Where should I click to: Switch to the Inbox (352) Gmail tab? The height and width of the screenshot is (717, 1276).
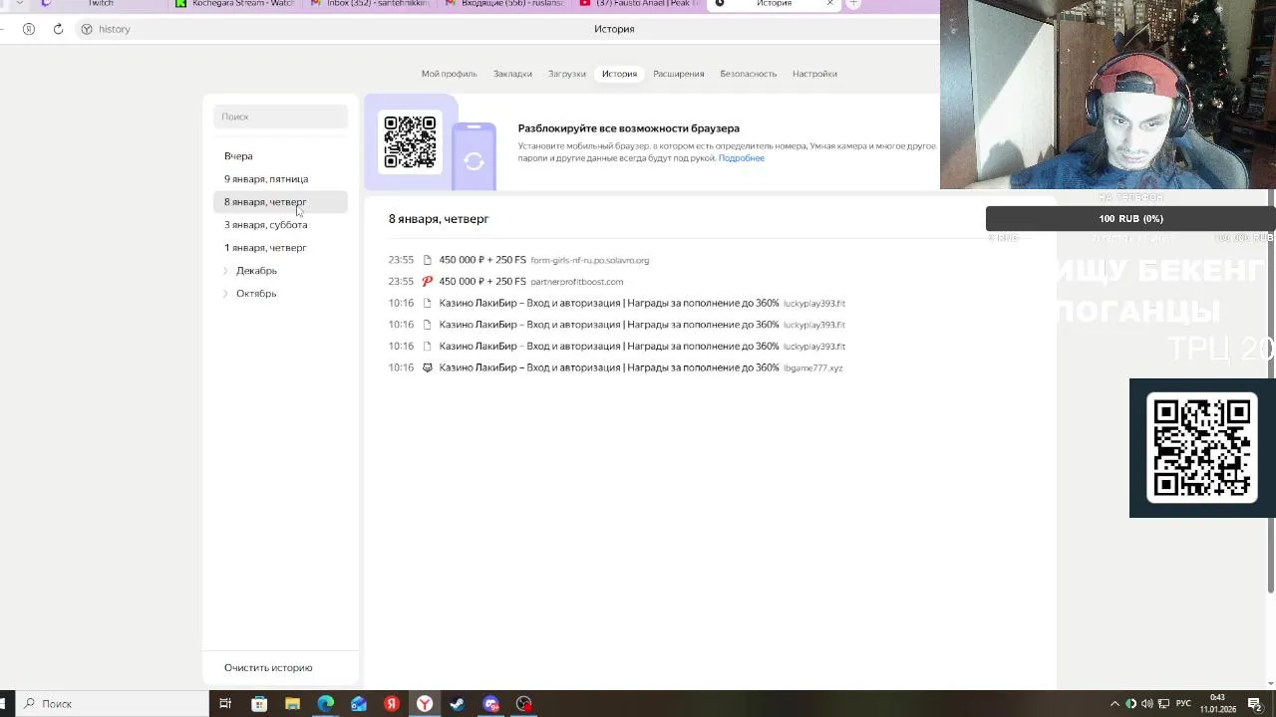coord(369,4)
